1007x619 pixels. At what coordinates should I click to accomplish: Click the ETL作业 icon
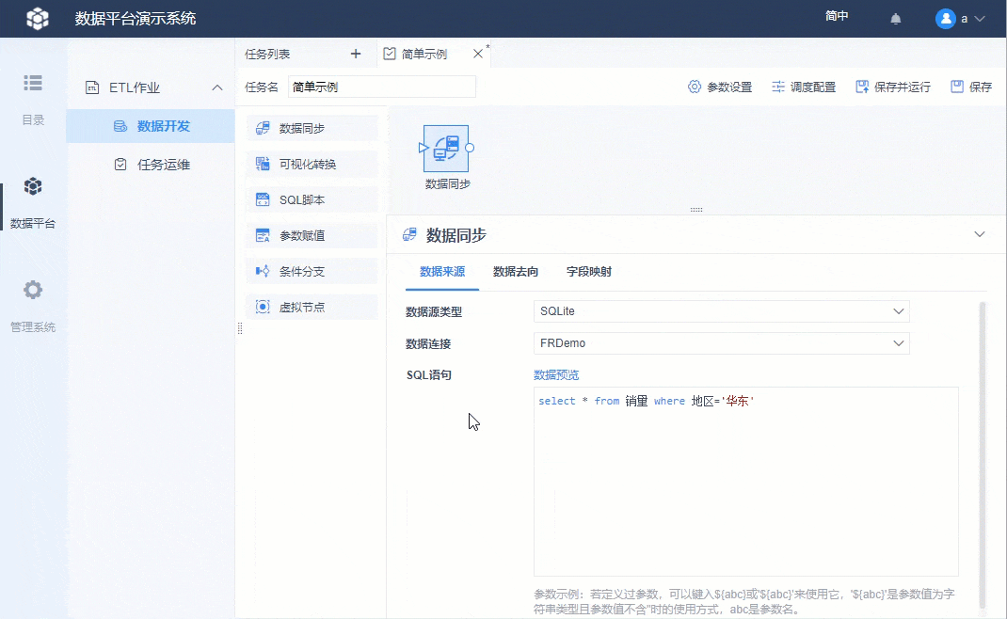point(92,87)
